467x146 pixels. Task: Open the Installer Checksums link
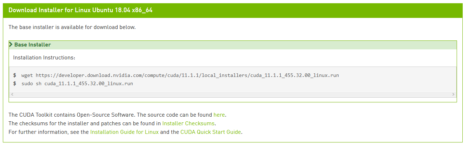pos(188,123)
